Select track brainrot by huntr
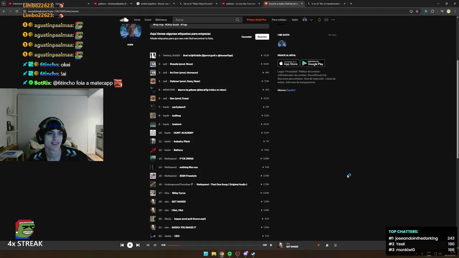The height and width of the screenshot is (258, 459). click(177, 124)
